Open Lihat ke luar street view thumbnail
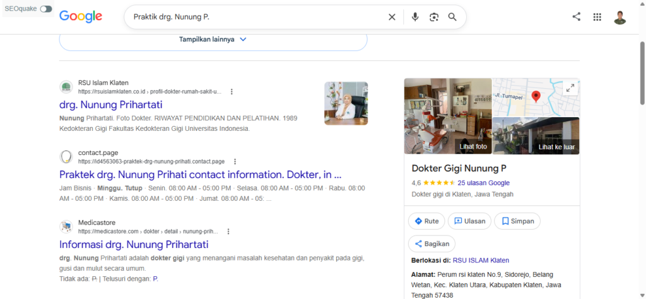The height and width of the screenshot is (299, 646). 536,136
